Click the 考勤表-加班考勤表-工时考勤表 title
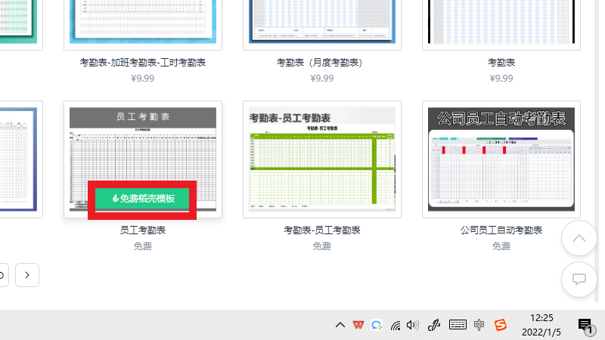This screenshot has width=605, height=340. pos(143,63)
